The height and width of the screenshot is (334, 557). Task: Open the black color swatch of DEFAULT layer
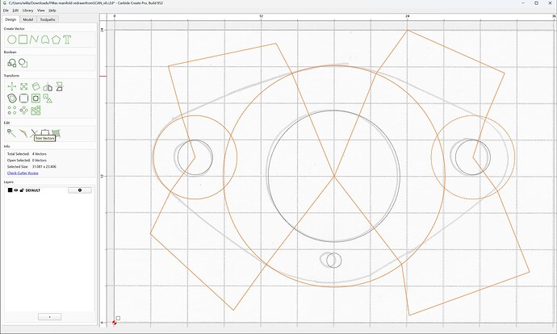pyautogui.click(x=10, y=190)
